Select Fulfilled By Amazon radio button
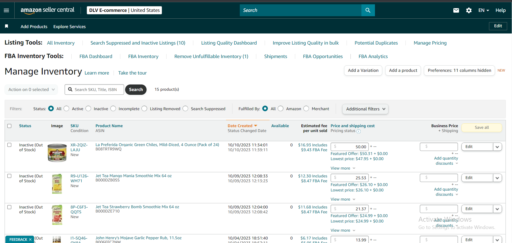Image resolution: width=512 pixels, height=243 pixels. coord(281,109)
